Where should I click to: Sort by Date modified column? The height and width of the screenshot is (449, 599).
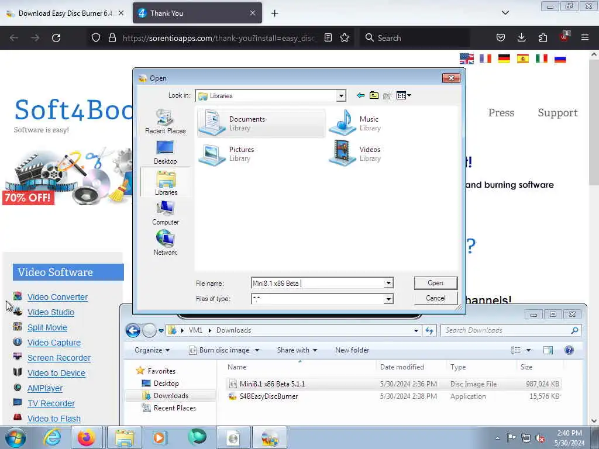point(402,367)
